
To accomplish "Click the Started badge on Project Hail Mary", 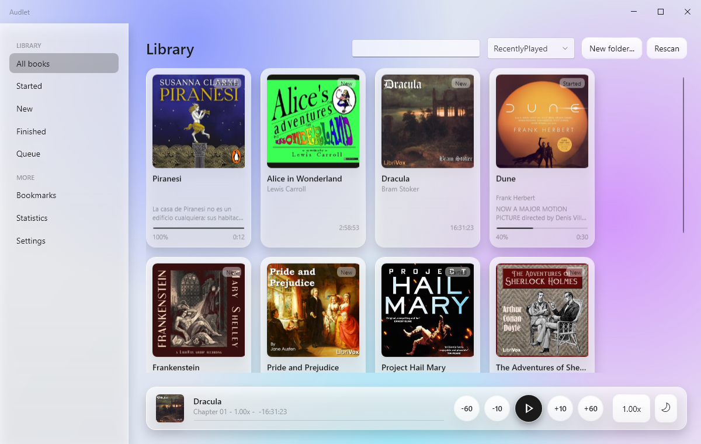I will (x=457, y=272).
